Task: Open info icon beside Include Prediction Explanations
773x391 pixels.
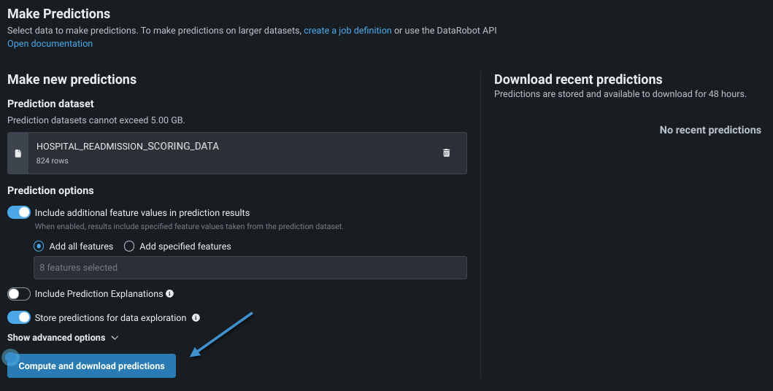Action: tap(170, 294)
